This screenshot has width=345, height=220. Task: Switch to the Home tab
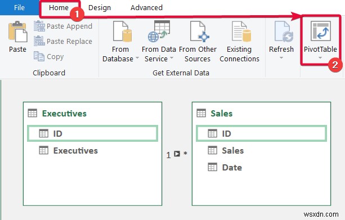tap(59, 7)
